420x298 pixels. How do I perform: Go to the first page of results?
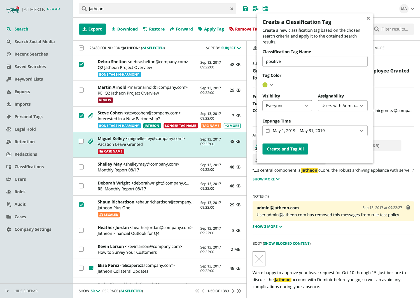197,291
